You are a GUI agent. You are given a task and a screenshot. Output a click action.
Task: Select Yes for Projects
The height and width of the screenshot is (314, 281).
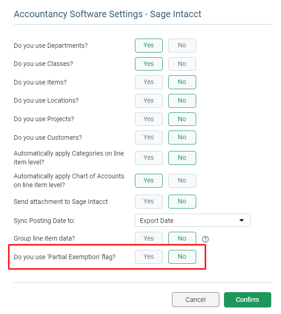(149, 119)
